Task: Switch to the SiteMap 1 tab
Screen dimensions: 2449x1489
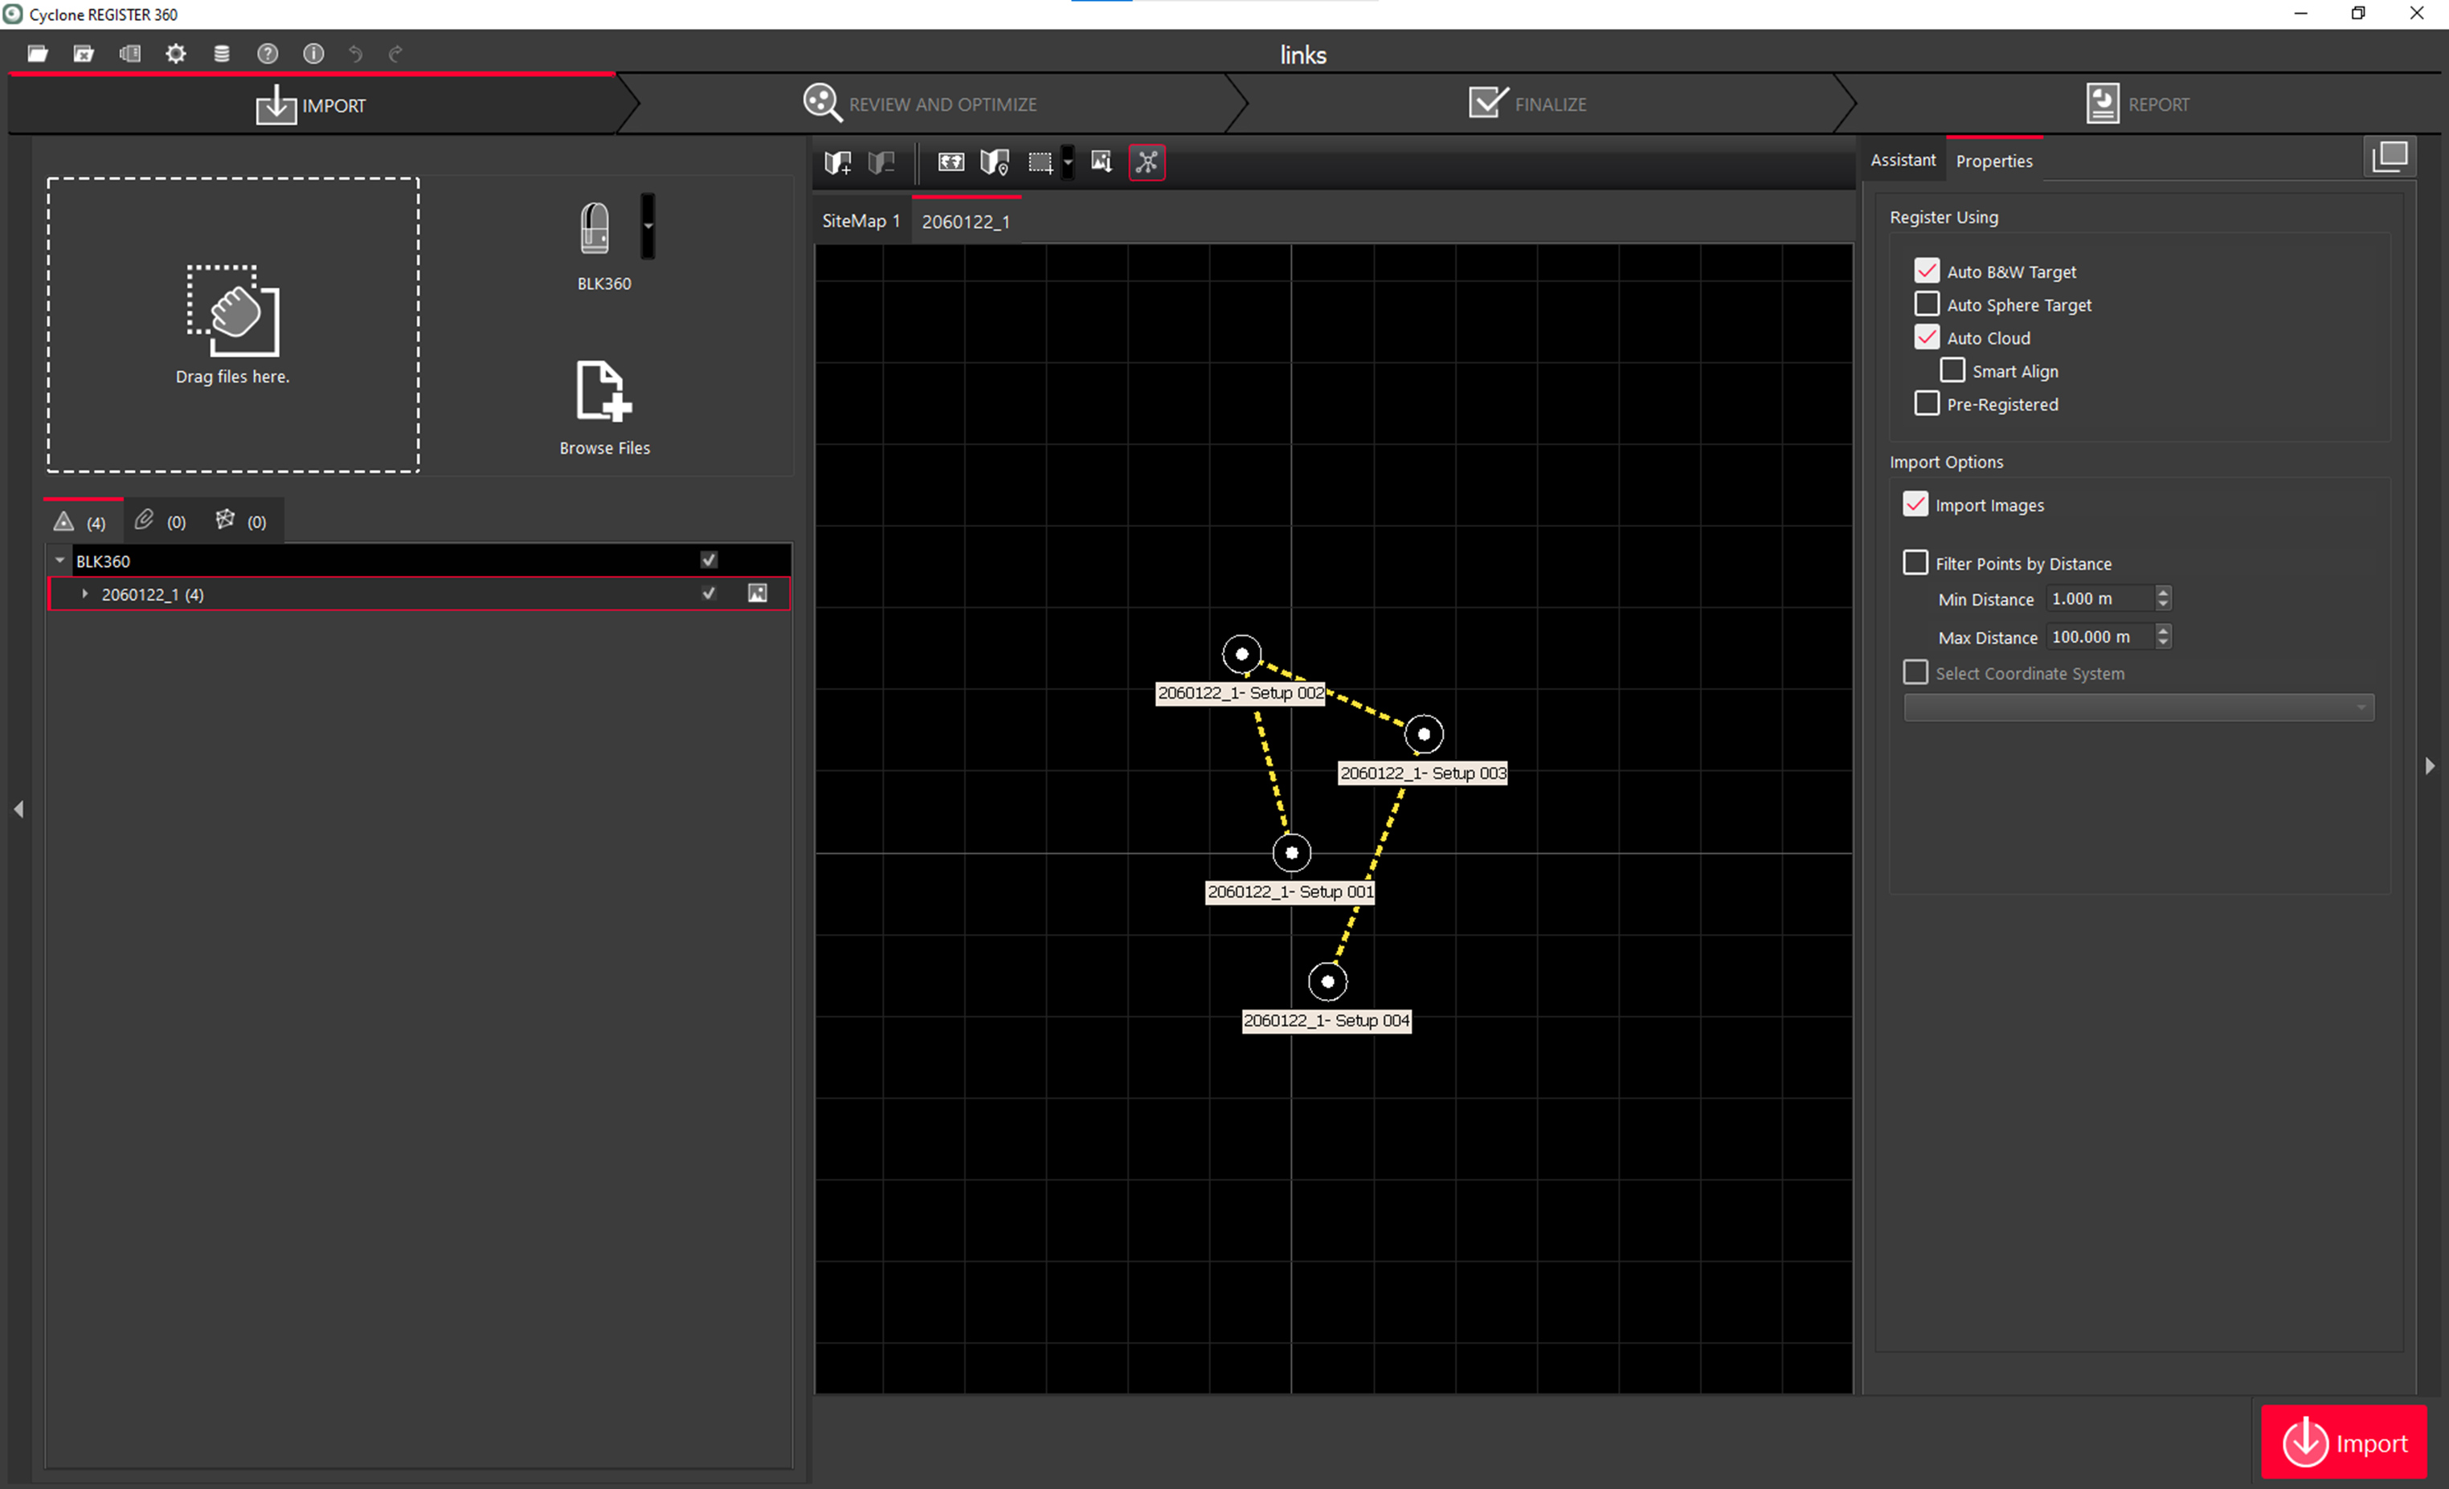Action: (x=860, y=221)
